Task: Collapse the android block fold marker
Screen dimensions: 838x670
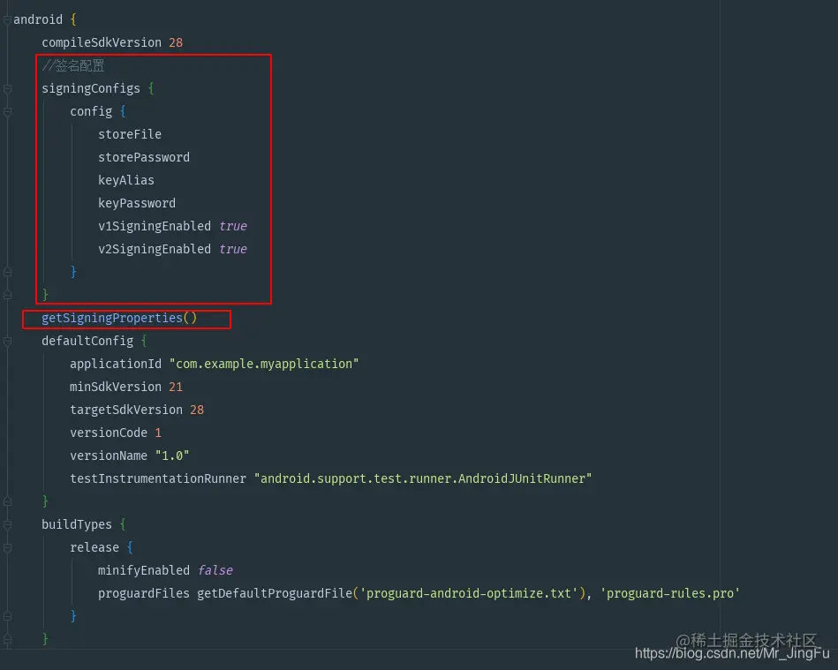Action: point(7,20)
